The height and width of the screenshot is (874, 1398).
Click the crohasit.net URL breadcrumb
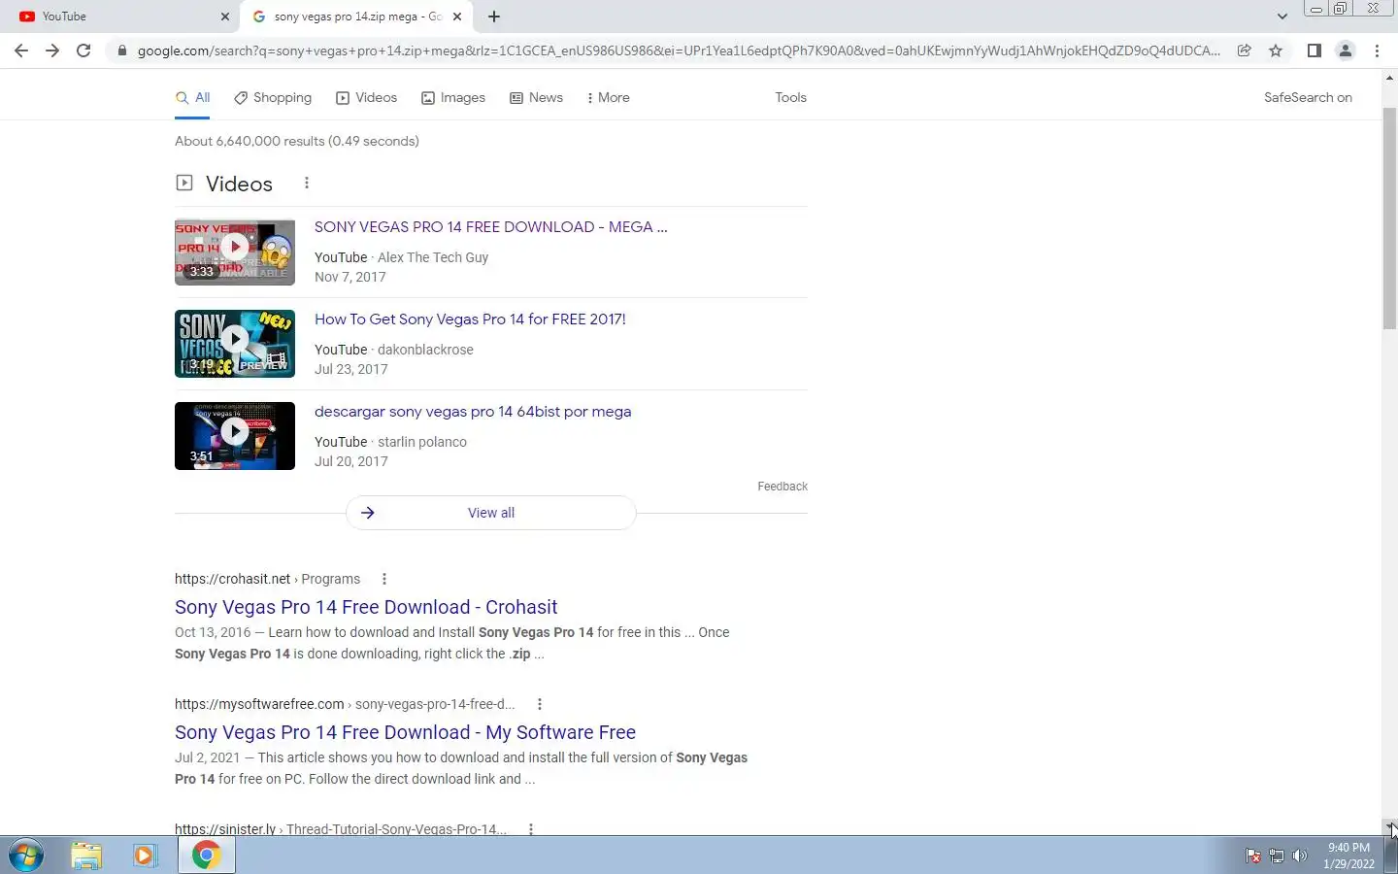[267, 579]
